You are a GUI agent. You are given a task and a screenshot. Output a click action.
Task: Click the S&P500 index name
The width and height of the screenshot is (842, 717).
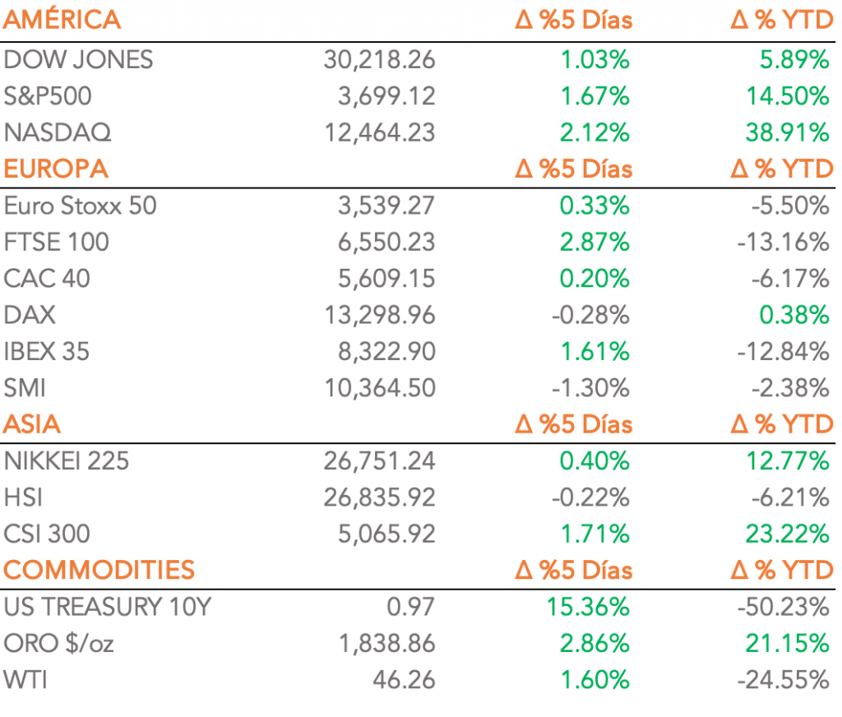click(x=48, y=96)
